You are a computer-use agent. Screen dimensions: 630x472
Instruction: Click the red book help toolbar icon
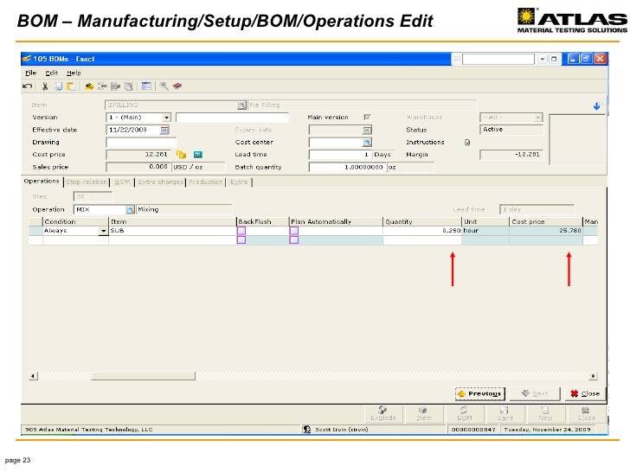click(177, 86)
